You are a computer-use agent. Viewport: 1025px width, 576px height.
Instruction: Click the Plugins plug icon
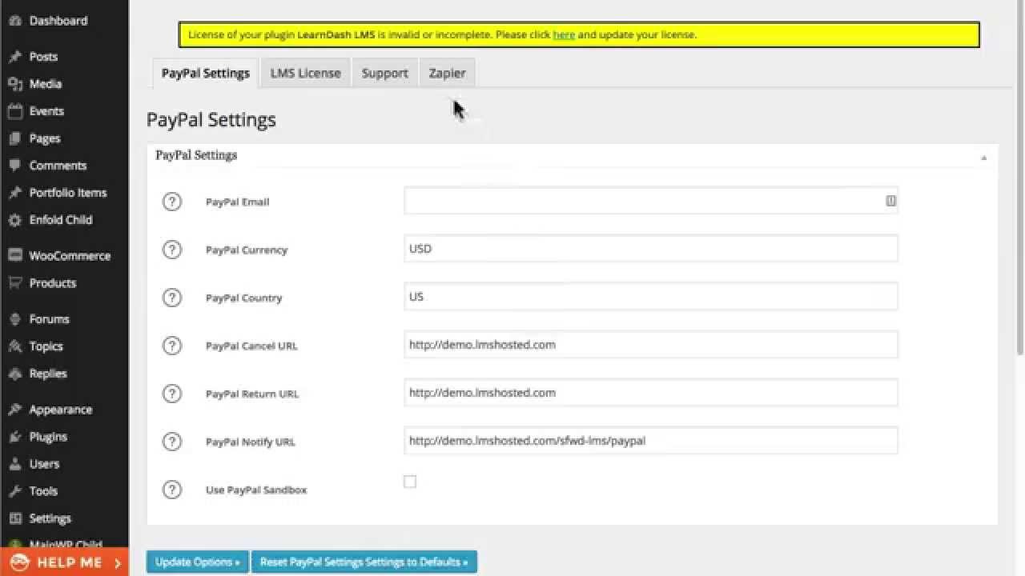14,437
